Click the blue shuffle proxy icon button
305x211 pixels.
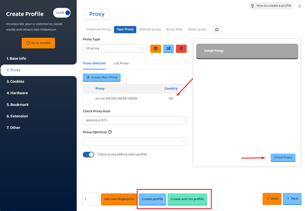tap(168, 48)
